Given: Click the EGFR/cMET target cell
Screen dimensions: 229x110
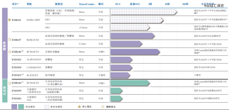Looking at the screenshot, I should point(33,20).
